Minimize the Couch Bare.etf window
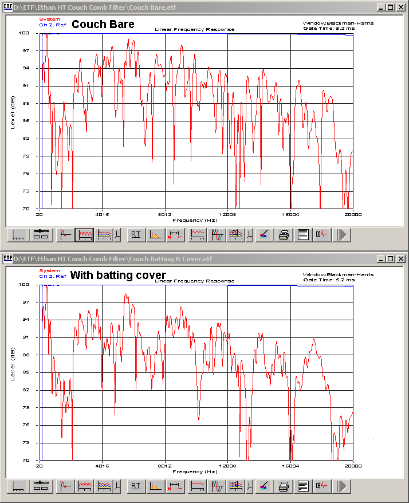The width and height of the screenshot is (409, 503). [x=381, y=7]
